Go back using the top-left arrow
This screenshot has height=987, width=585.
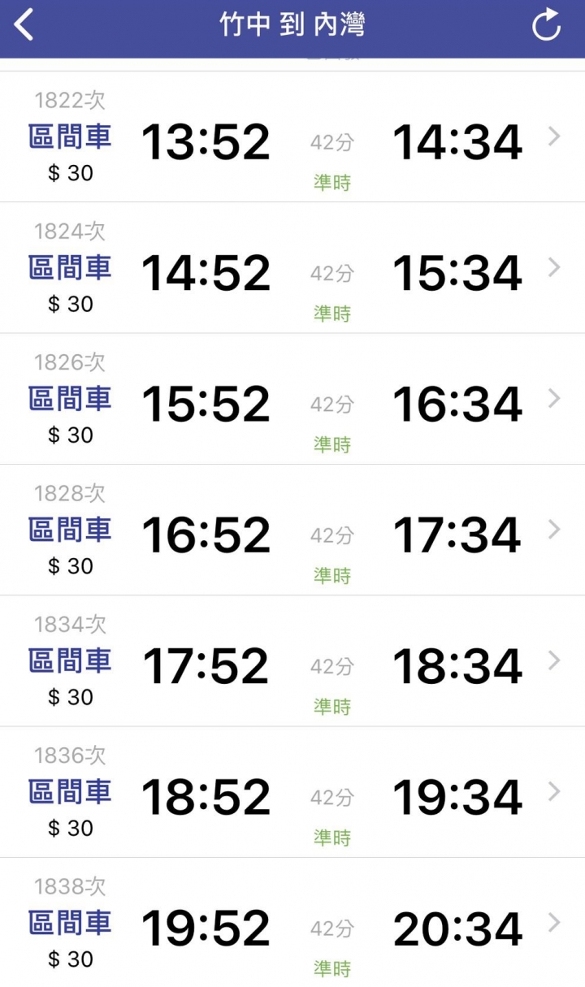click(24, 24)
